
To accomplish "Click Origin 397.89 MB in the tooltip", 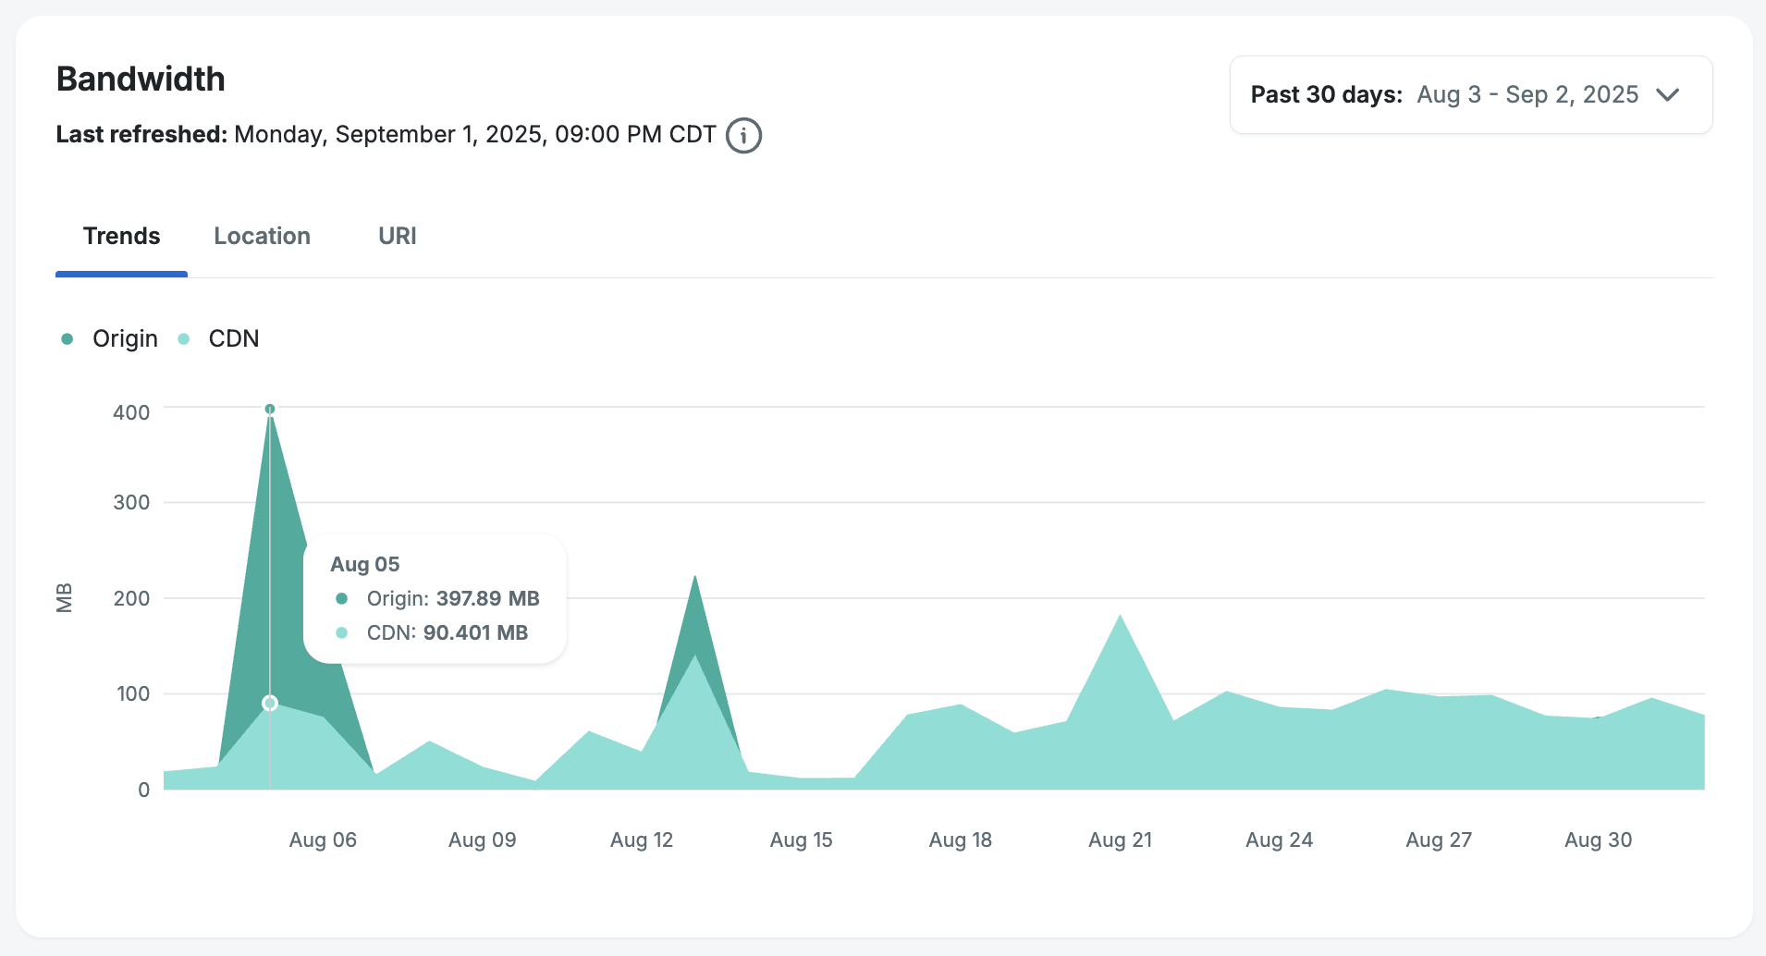I will (x=452, y=599).
